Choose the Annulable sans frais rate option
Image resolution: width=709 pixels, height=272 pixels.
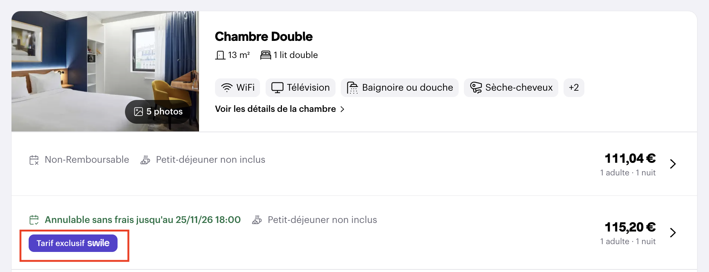354,233
